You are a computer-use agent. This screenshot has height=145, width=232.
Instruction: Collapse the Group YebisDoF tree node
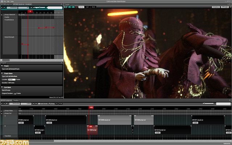tap(1, 15)
